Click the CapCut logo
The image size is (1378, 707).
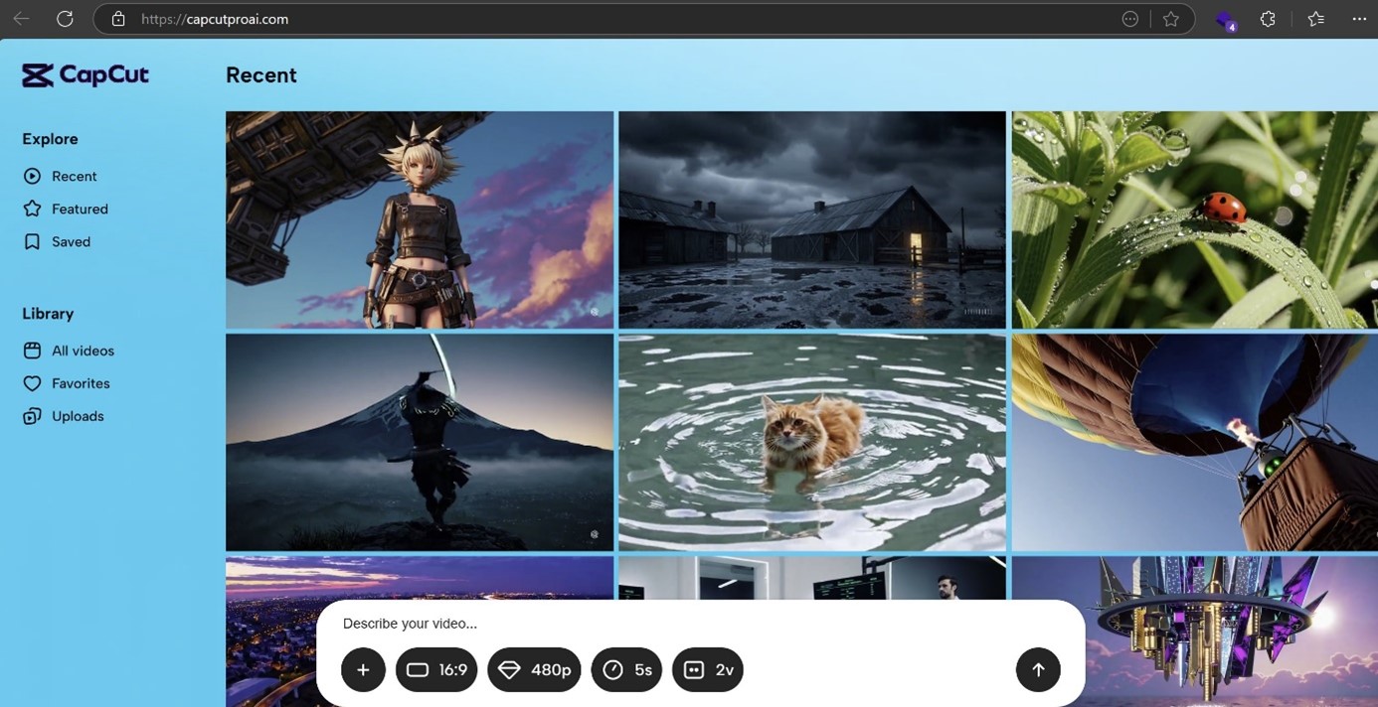(86, 74)
